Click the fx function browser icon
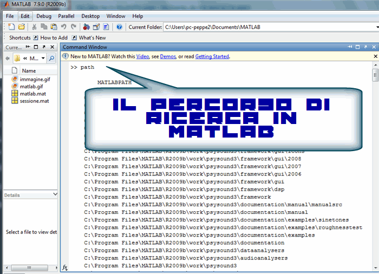 click(x=65, y=267)
